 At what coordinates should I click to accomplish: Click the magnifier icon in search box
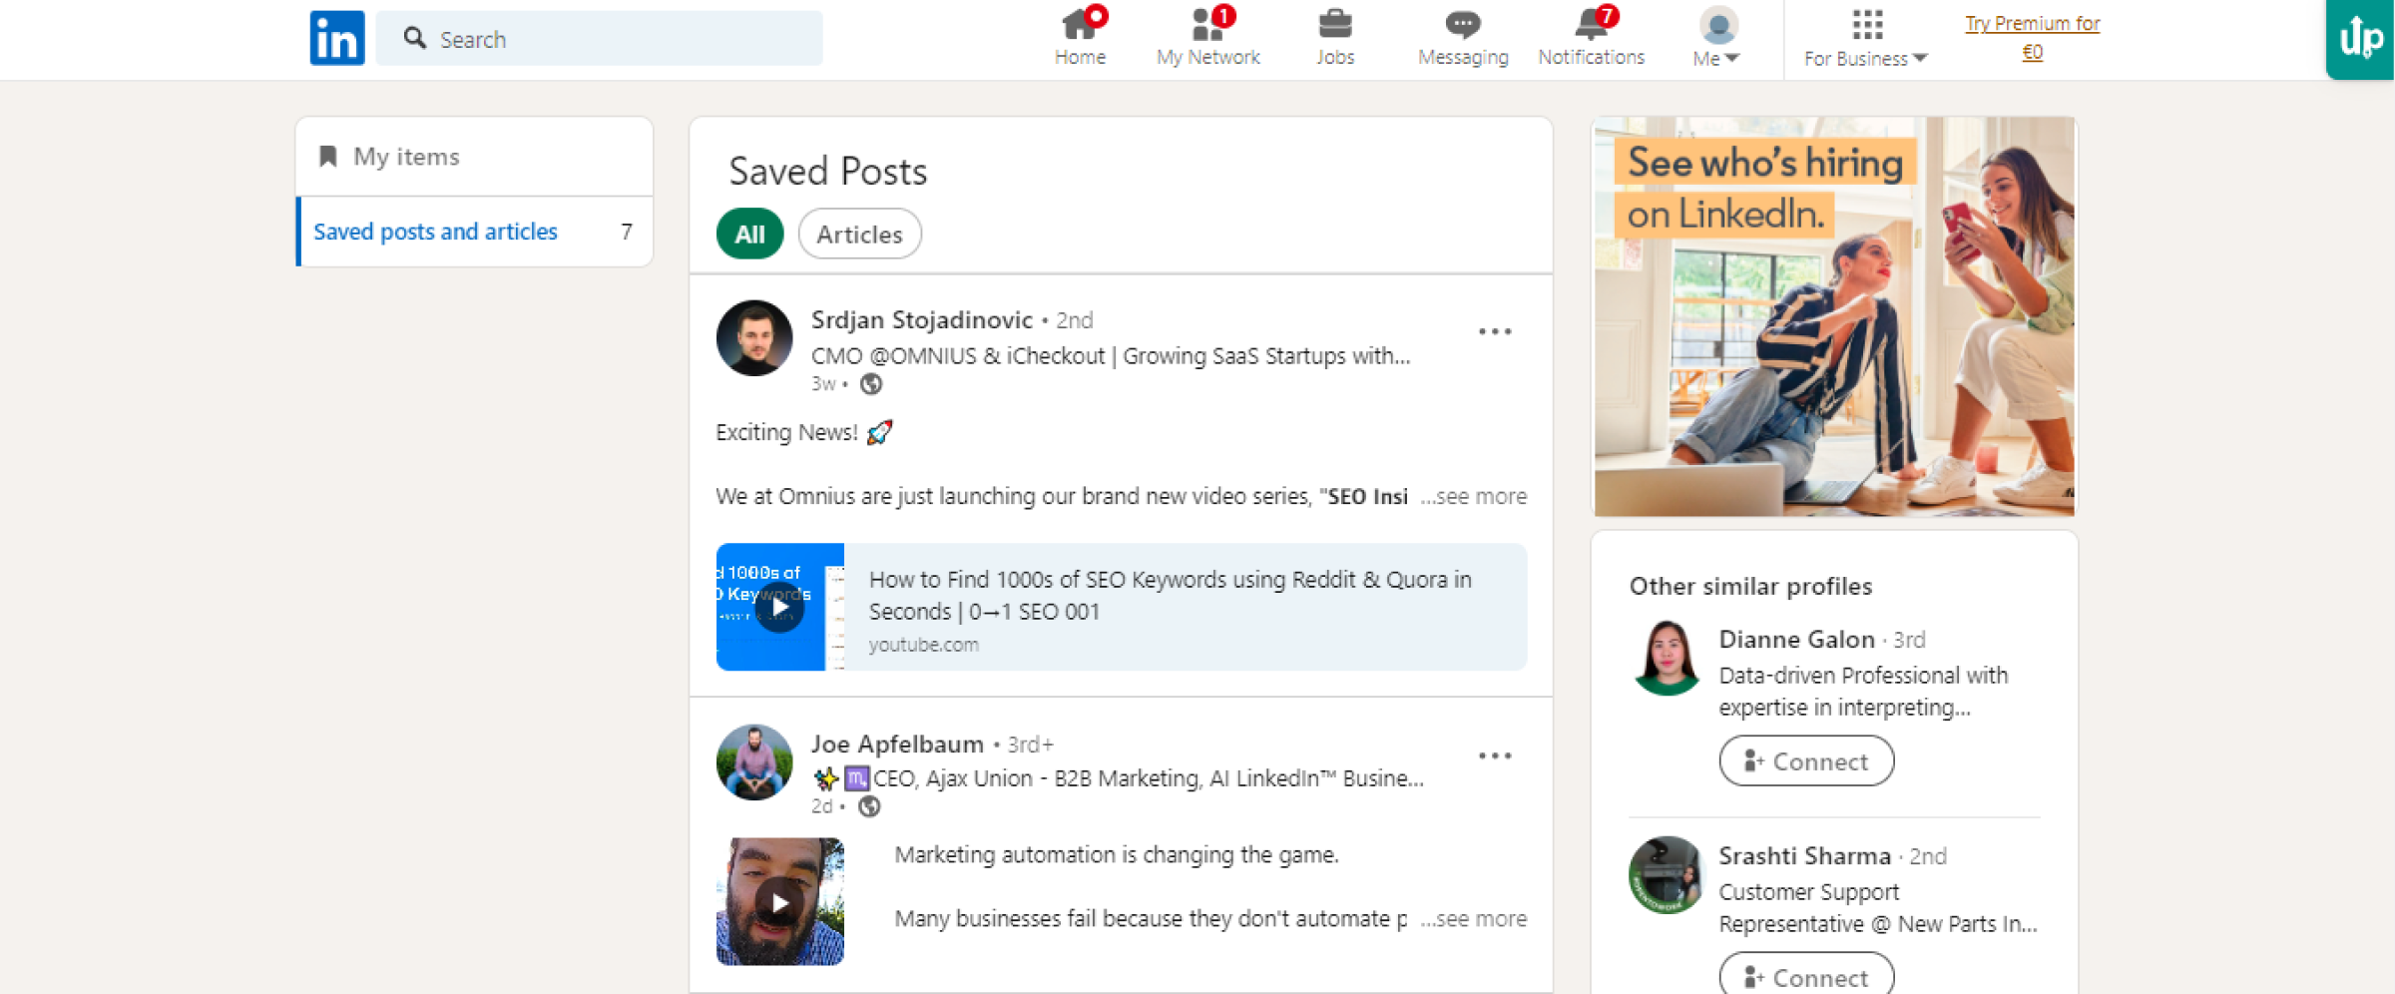pos(414,38)
